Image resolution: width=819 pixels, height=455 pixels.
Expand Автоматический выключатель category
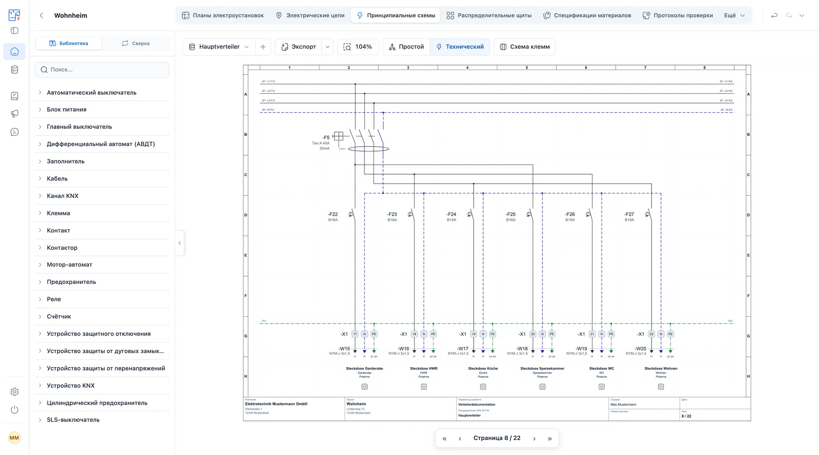point(102,92)
